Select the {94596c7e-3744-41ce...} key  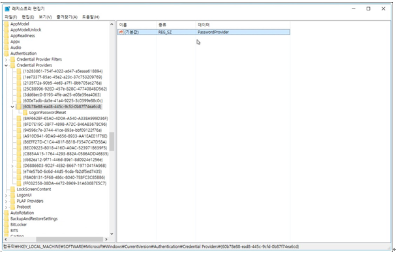click(63, 130)
